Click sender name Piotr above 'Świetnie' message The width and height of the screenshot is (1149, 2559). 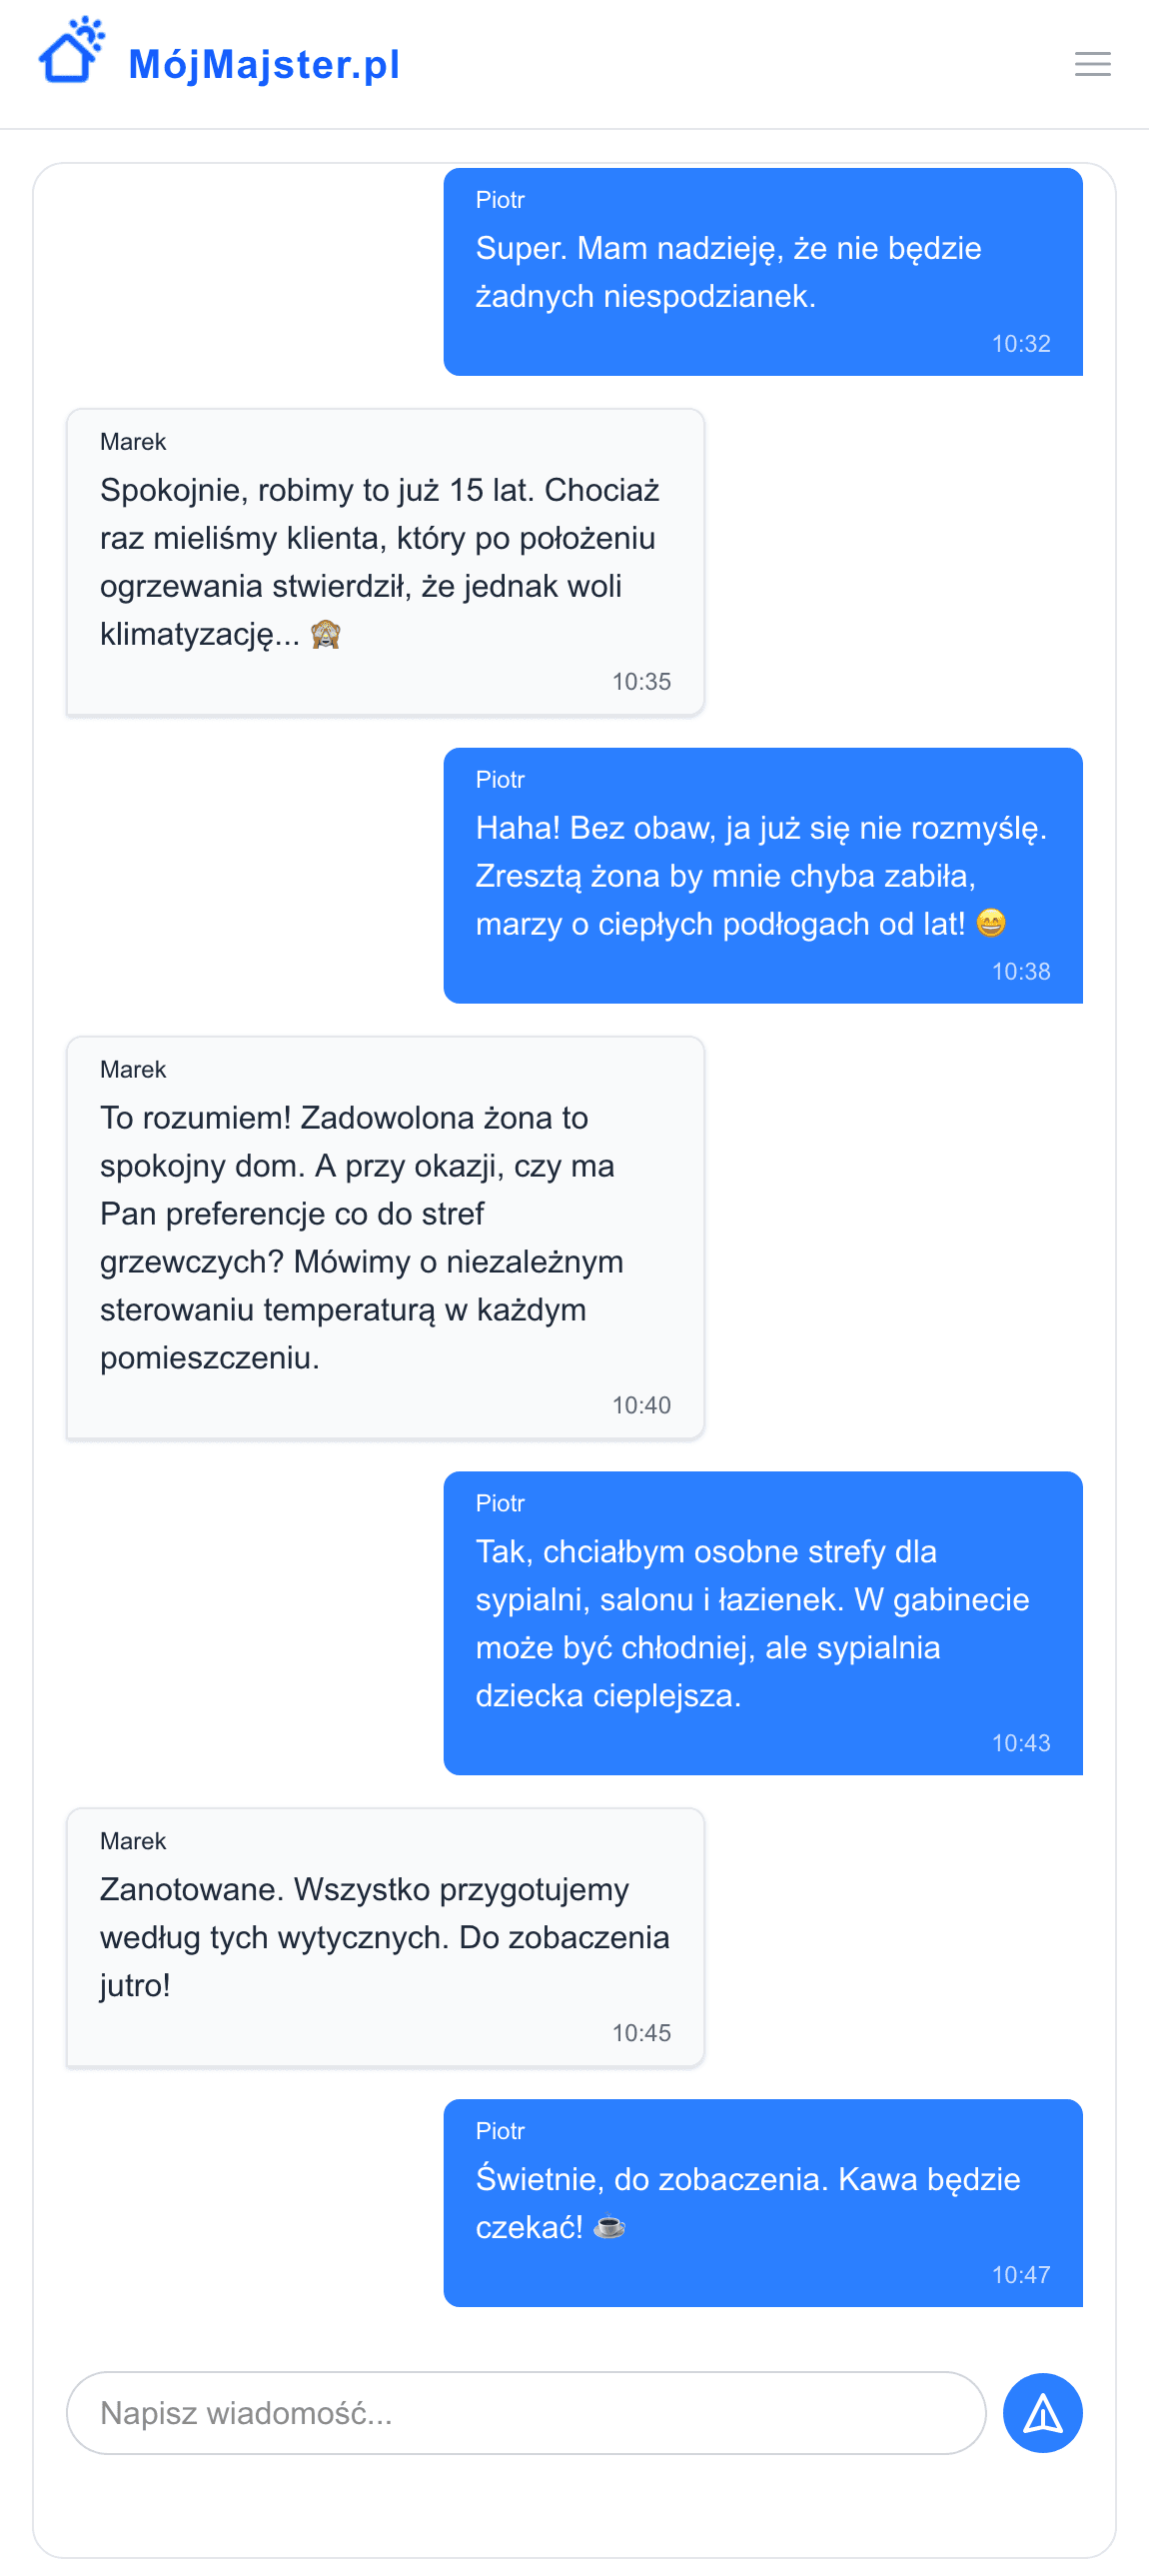500,2131
